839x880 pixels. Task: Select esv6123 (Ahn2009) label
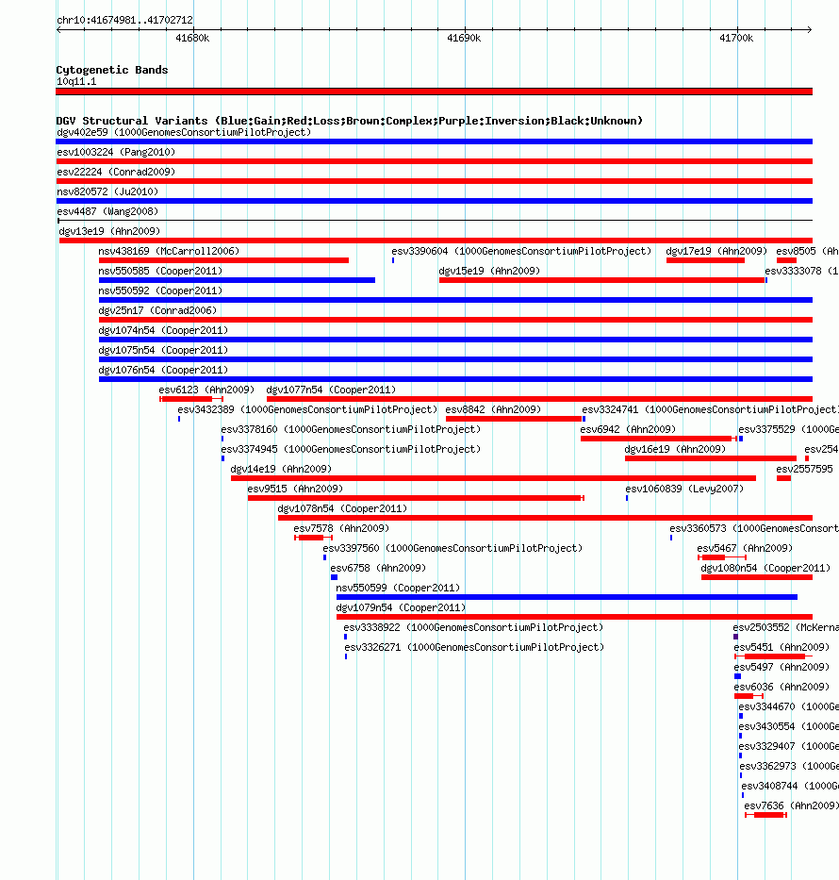206,390
